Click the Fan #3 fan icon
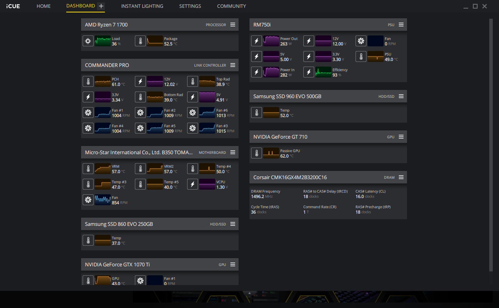The height and width of the screenshot is (308, 499). pyautogui.click(x=193, y=128)
